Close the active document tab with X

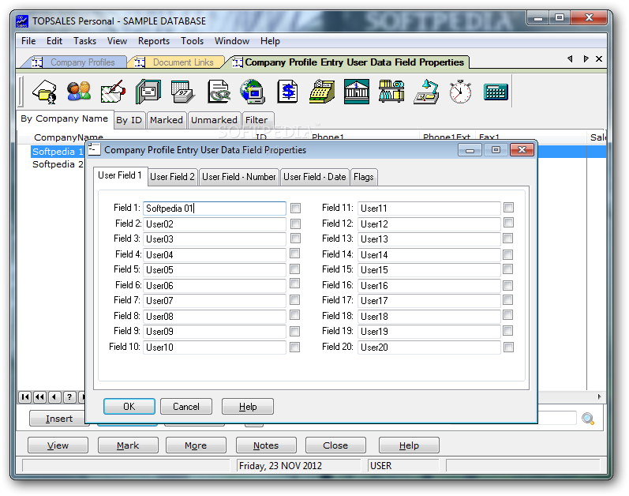tap(599, 59)
